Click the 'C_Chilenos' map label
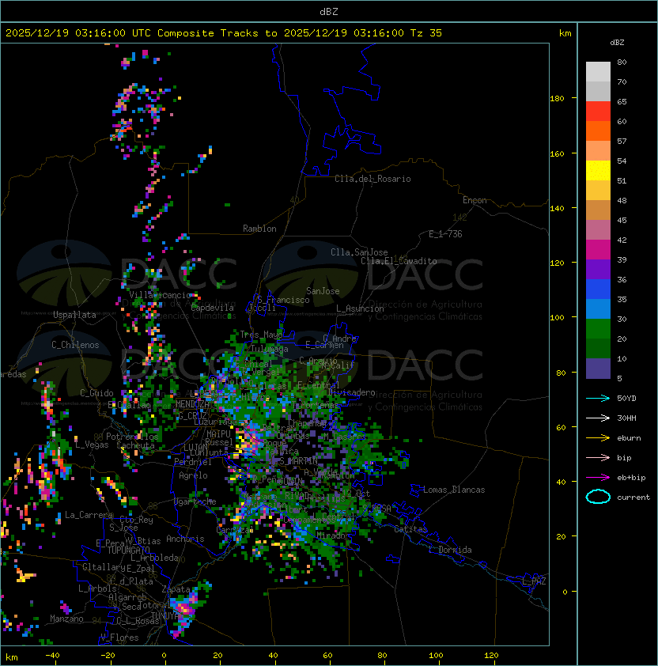The image size is (658, 666). (75, 345)
